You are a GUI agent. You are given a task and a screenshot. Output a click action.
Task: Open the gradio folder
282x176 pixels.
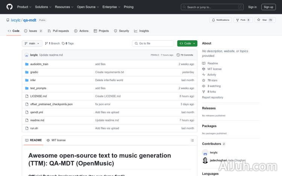pyautogui.click(x=34, y=72)
